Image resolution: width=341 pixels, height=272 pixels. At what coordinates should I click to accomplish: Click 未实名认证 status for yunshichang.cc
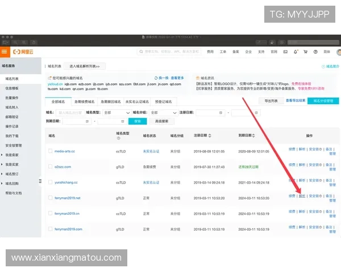coord(151,182)
